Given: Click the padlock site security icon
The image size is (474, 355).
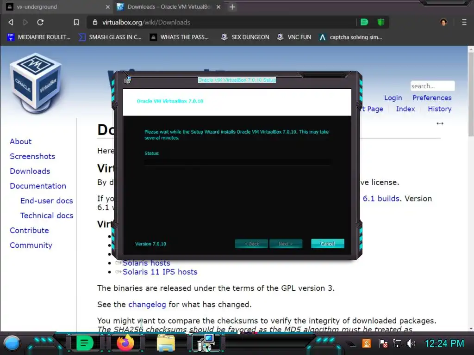Looking at the screenshot, I should click(x=95, y=22).
